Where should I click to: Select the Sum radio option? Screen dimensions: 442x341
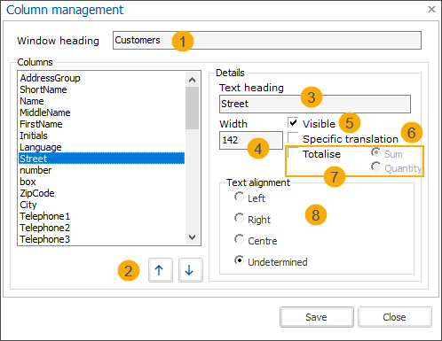click(375, 152)
